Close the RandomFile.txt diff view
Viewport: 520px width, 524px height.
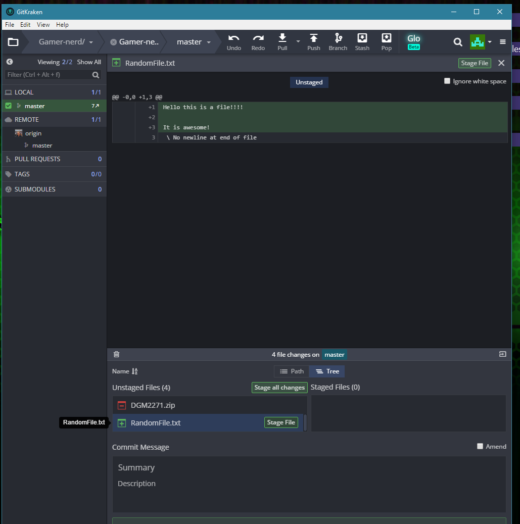click(501, 63)
